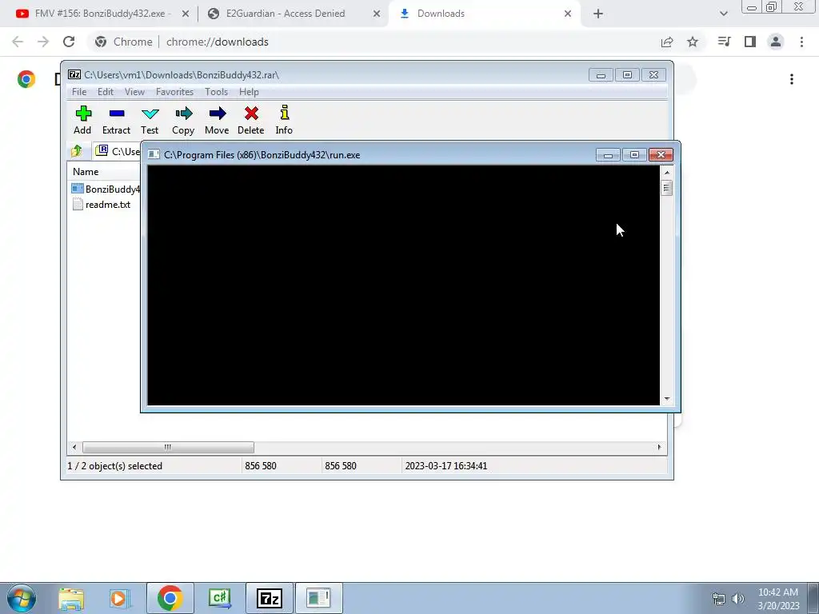
Task: Click the Chrome logo on Downloads page
Action: 26,79
